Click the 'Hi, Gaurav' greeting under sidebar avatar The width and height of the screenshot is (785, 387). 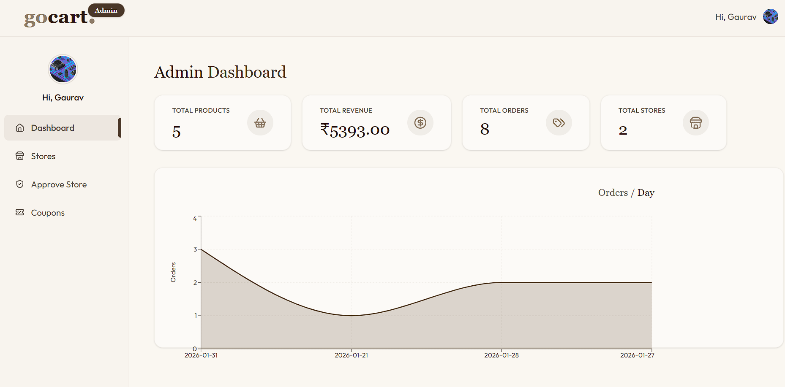pyautogui.click(x=63, y=98)
